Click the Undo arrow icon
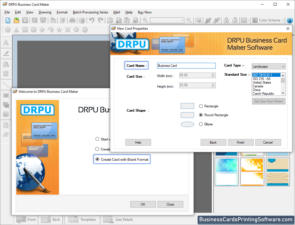This screenshot has width=295, height=225. (91, 20)
